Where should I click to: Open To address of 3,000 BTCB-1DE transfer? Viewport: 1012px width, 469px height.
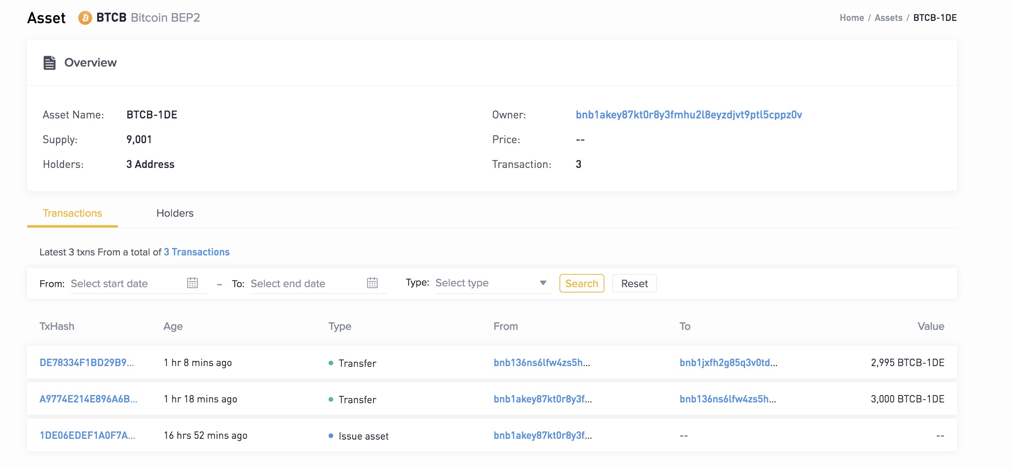(x=728, y=399)
